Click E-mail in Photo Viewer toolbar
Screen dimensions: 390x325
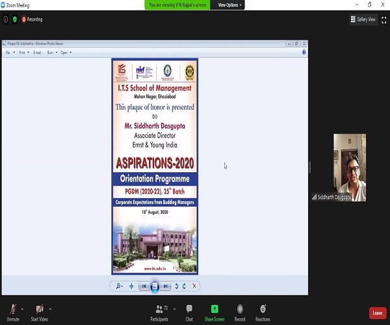(x=37, y=53)
